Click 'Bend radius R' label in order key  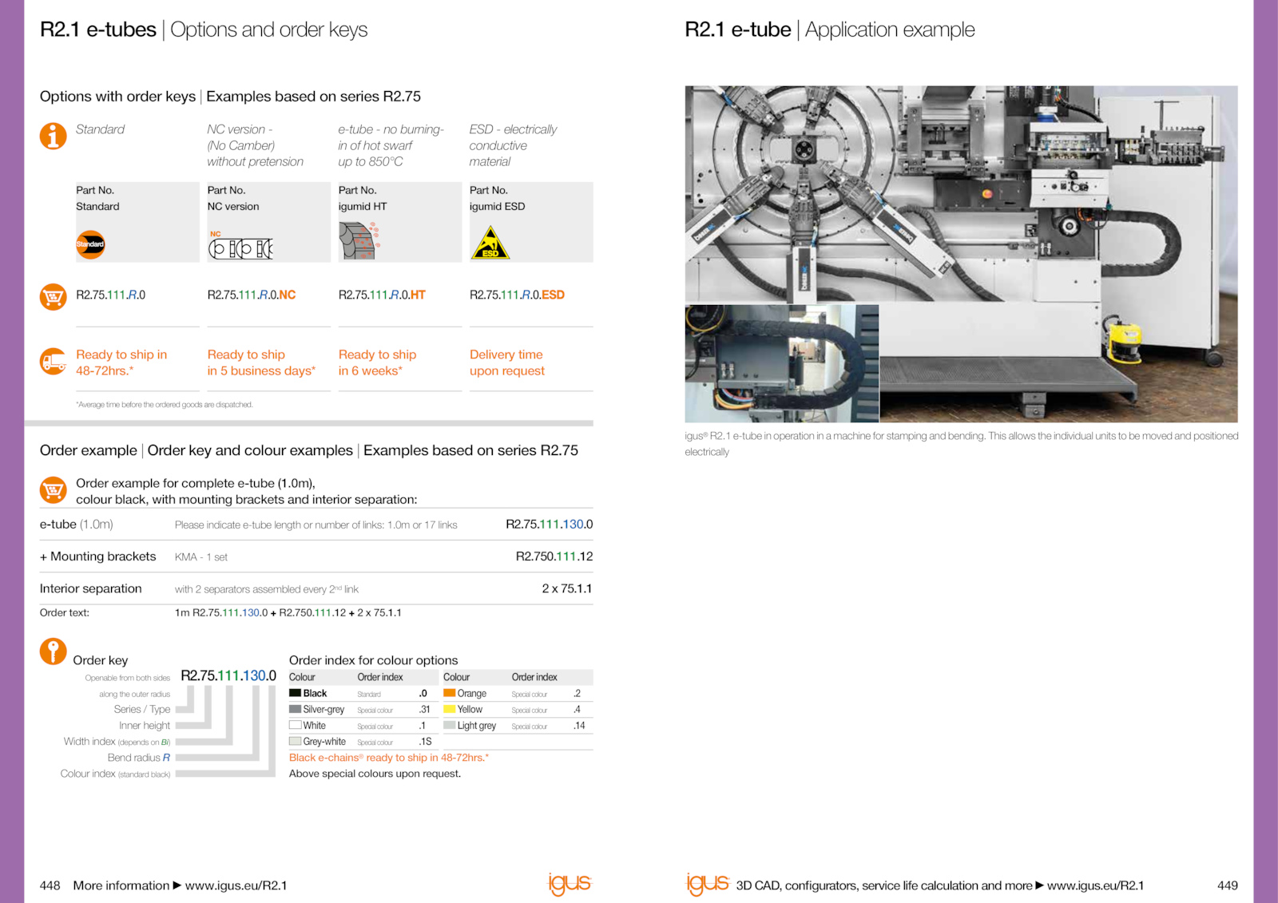139,758
